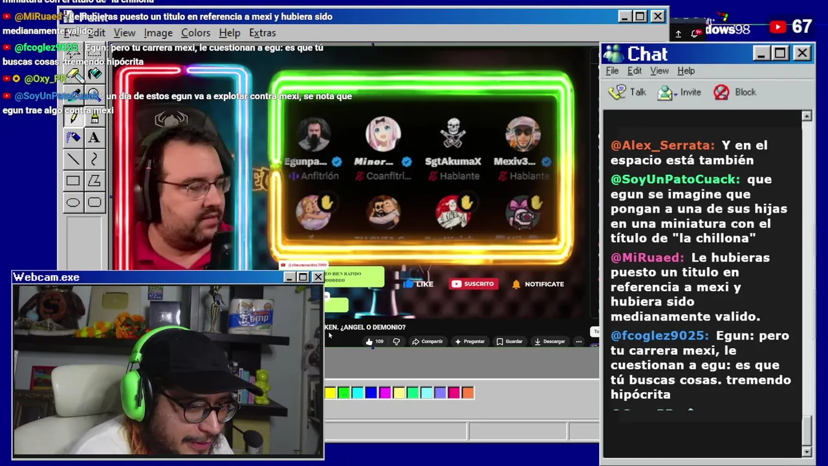Click Chat scrollbar down arrow
Image resolution: width=828 pixels, height=466 pixels.
click(x=807, y=451)
